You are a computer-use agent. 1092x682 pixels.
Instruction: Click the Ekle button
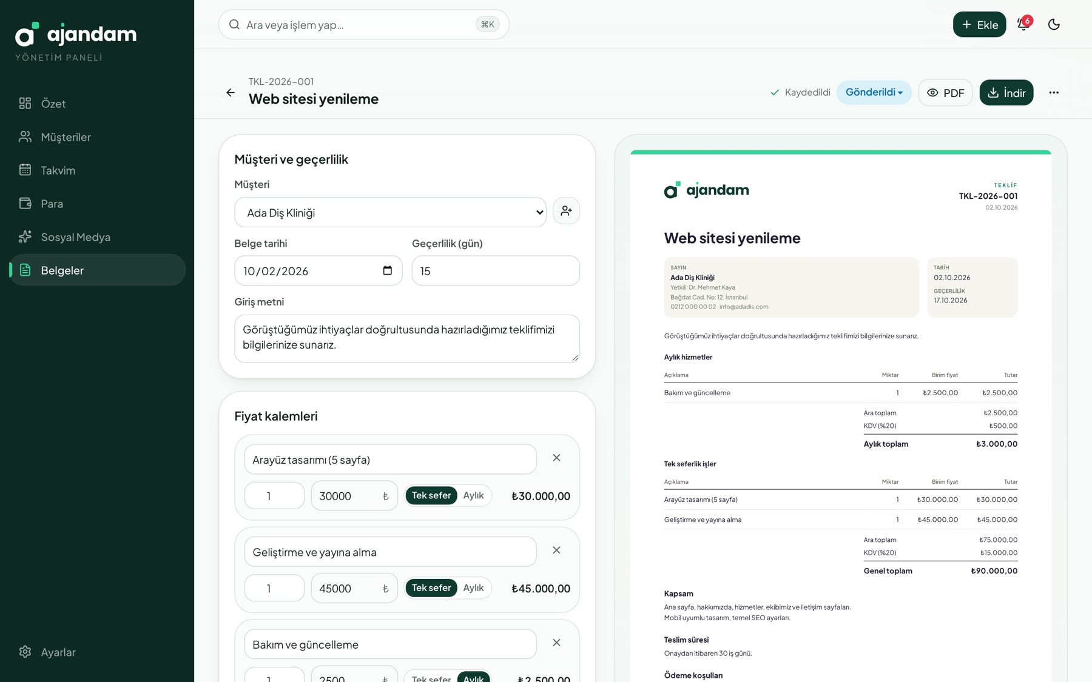pos(979,24)
